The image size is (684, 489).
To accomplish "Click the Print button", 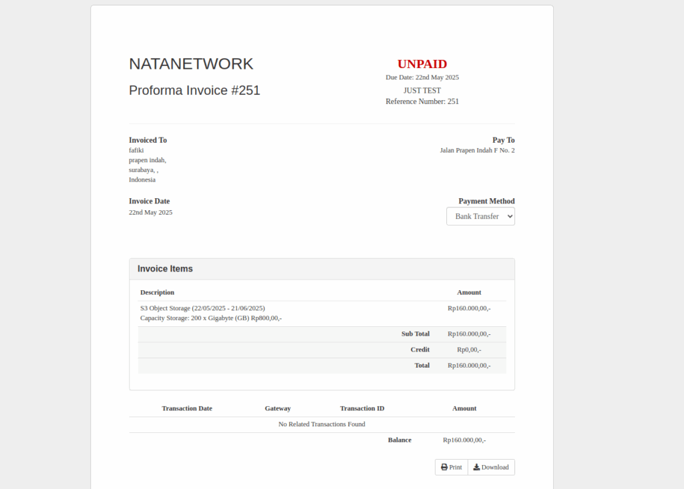I will tap(451, 467).
